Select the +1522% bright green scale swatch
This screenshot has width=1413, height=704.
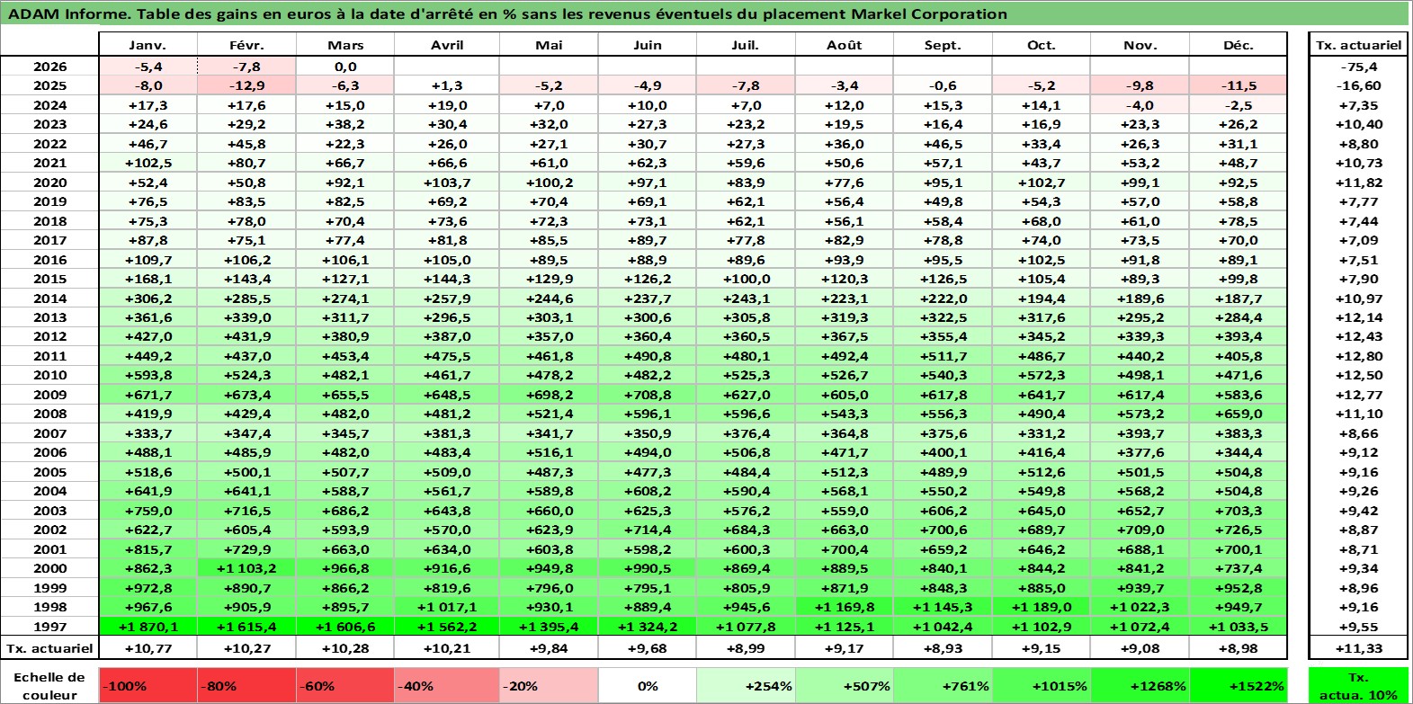1238,686
